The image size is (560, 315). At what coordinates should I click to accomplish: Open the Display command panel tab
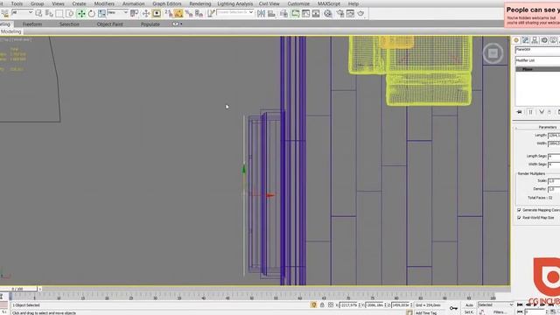pyautogui.click(x=553, y=40)
